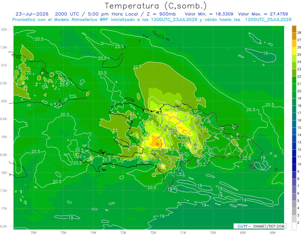Viewport: 306px width, 236px height.
Task: Pick the orange swatch between 27 and 28
Action: pyautogui.click(x=294, y=36)
